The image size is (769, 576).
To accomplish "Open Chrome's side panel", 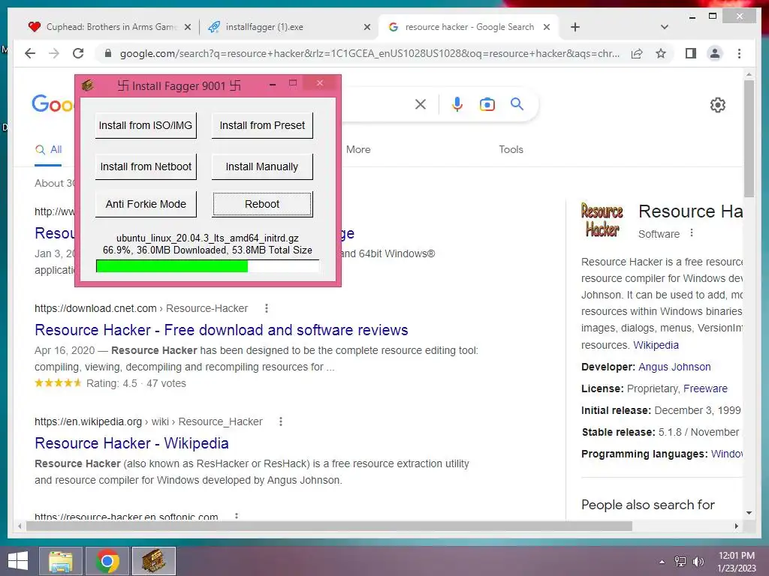I will (691, 53).
